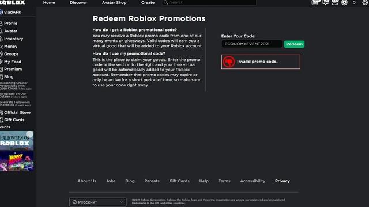The height and width of the screenshot is (207, 369).
Task: Click the Robux balance 0
Action: click(354, 2)
